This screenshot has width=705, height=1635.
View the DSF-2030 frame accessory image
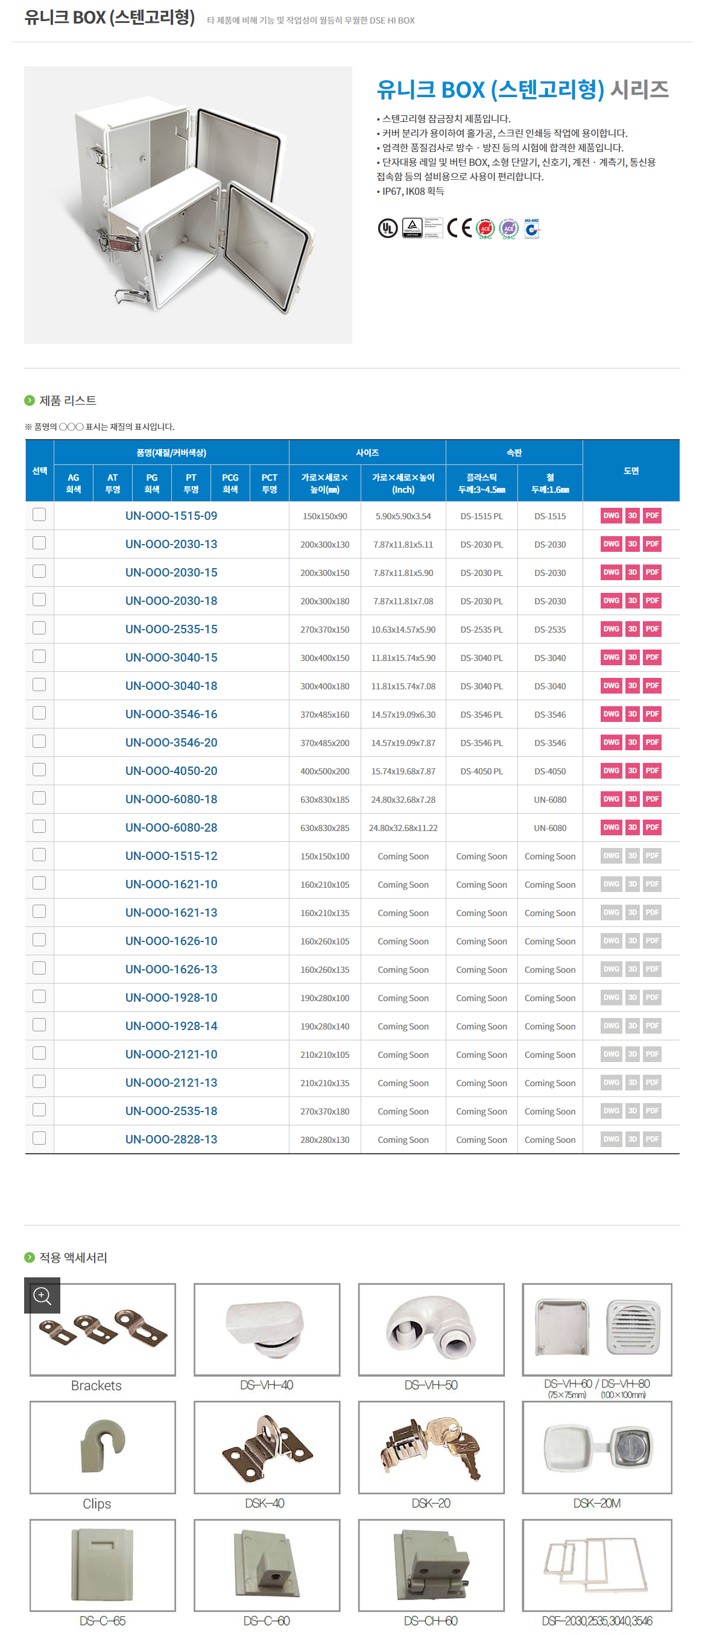tap(596, 1565)
